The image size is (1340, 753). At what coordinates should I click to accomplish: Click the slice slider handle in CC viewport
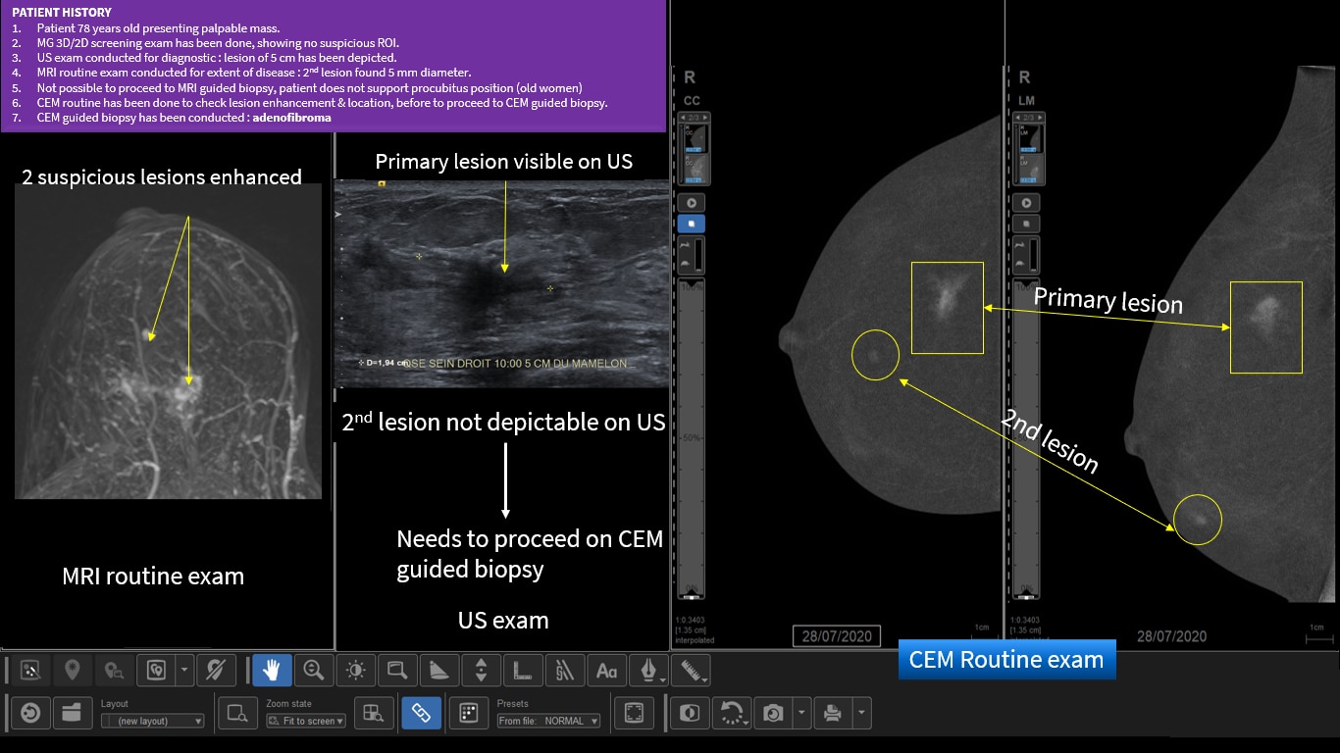[x=693, y=595]
